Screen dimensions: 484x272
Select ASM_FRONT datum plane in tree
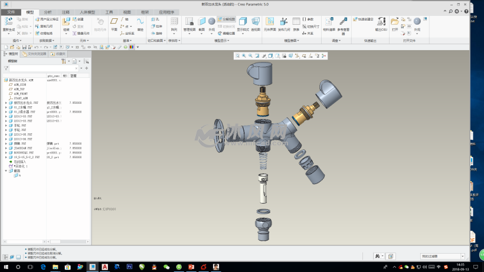coord(20,93)
